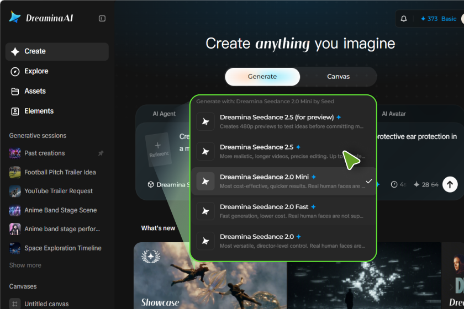Image resolution: width=464 pixels, height=309 pixels.
Task: Click the checkmark beside Seedance 2.0 Mini
Action: tap(369, 181)
